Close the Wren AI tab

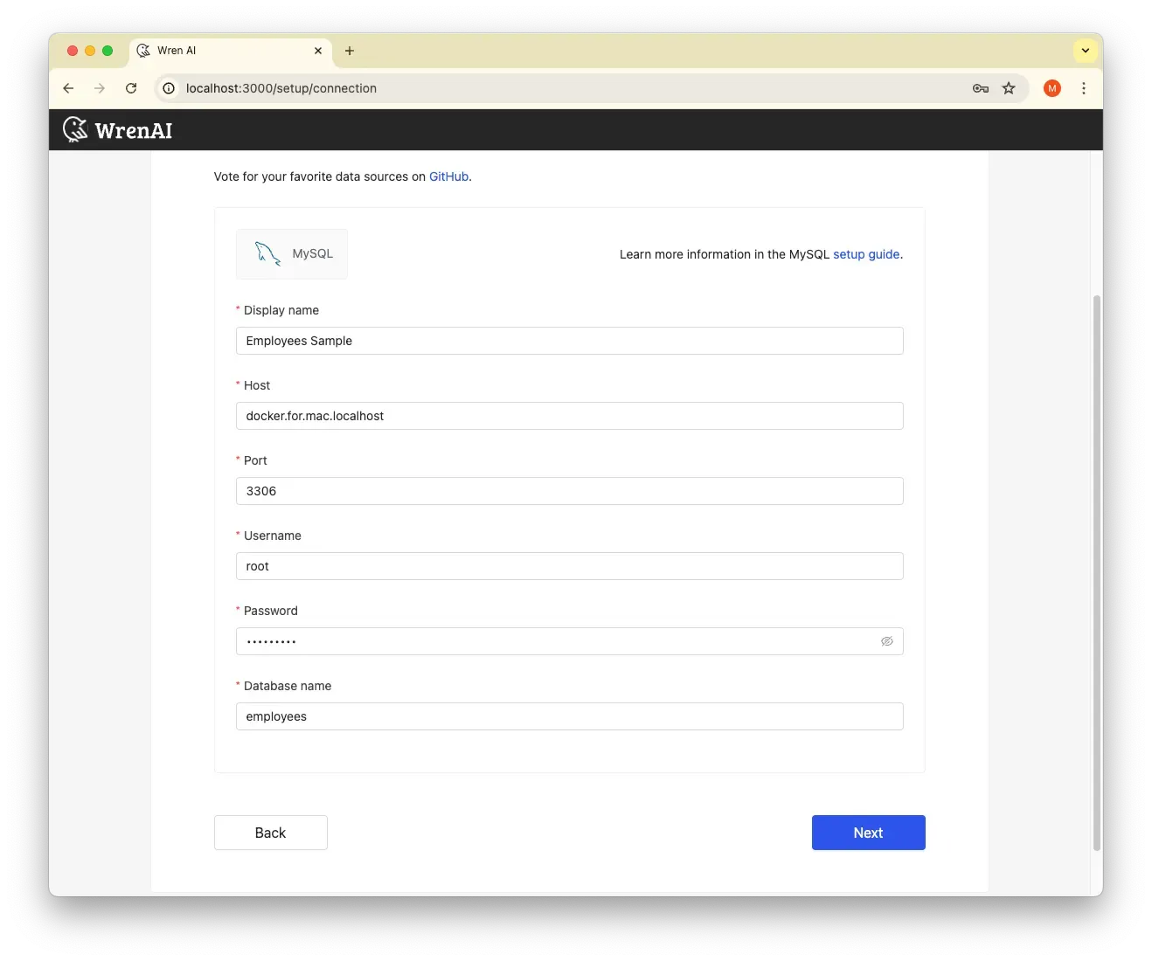[x=318, y=51]
